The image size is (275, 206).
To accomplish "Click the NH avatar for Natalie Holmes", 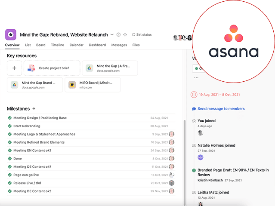I will pyautogui.click(x=200, y=157).
